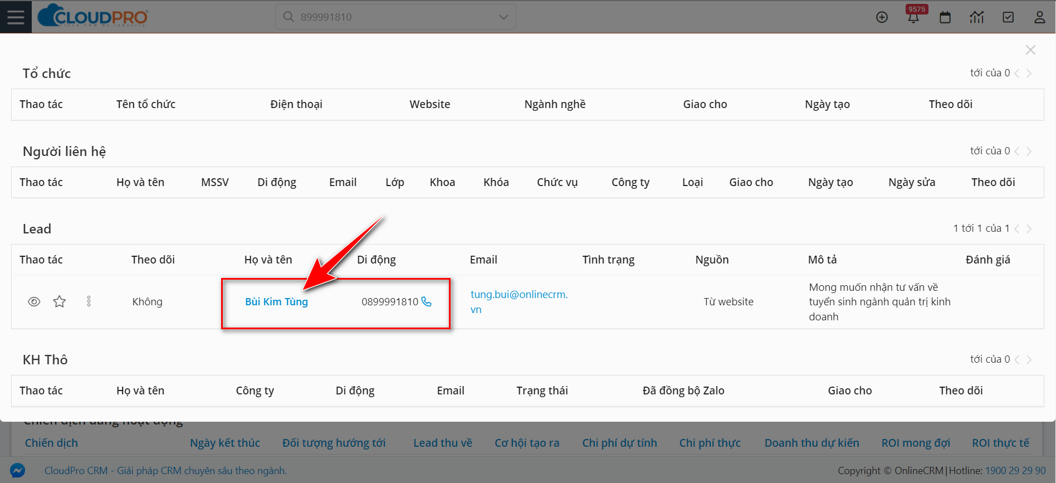Viewport: 1056px width, 483px height.
Task: Click the search magnifier icon
Action: (x=289, y=17)
